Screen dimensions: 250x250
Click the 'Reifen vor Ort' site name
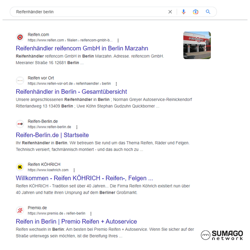(x=41, y=78)
